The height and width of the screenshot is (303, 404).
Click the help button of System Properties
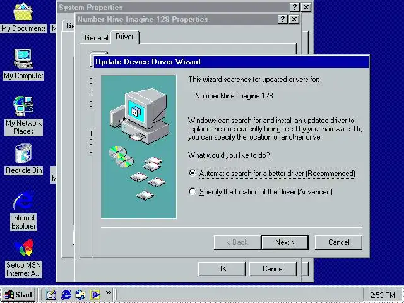295,8
